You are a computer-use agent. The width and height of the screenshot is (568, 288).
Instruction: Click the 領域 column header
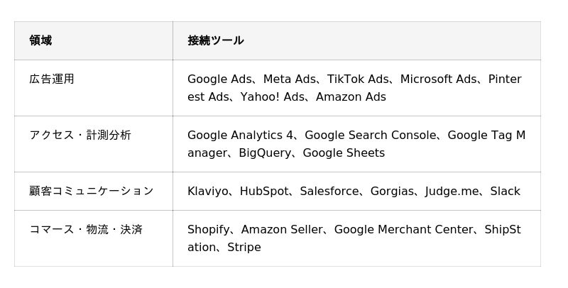click(x=40, y=40)
